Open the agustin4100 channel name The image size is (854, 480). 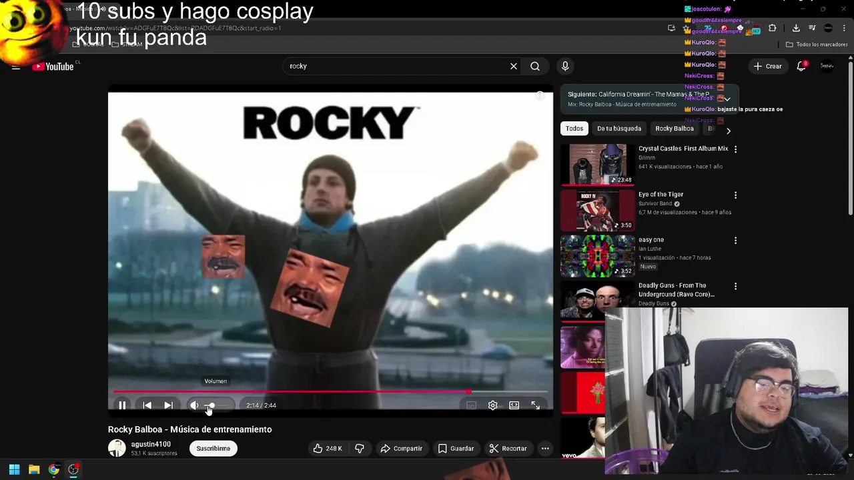coord(151,444)
